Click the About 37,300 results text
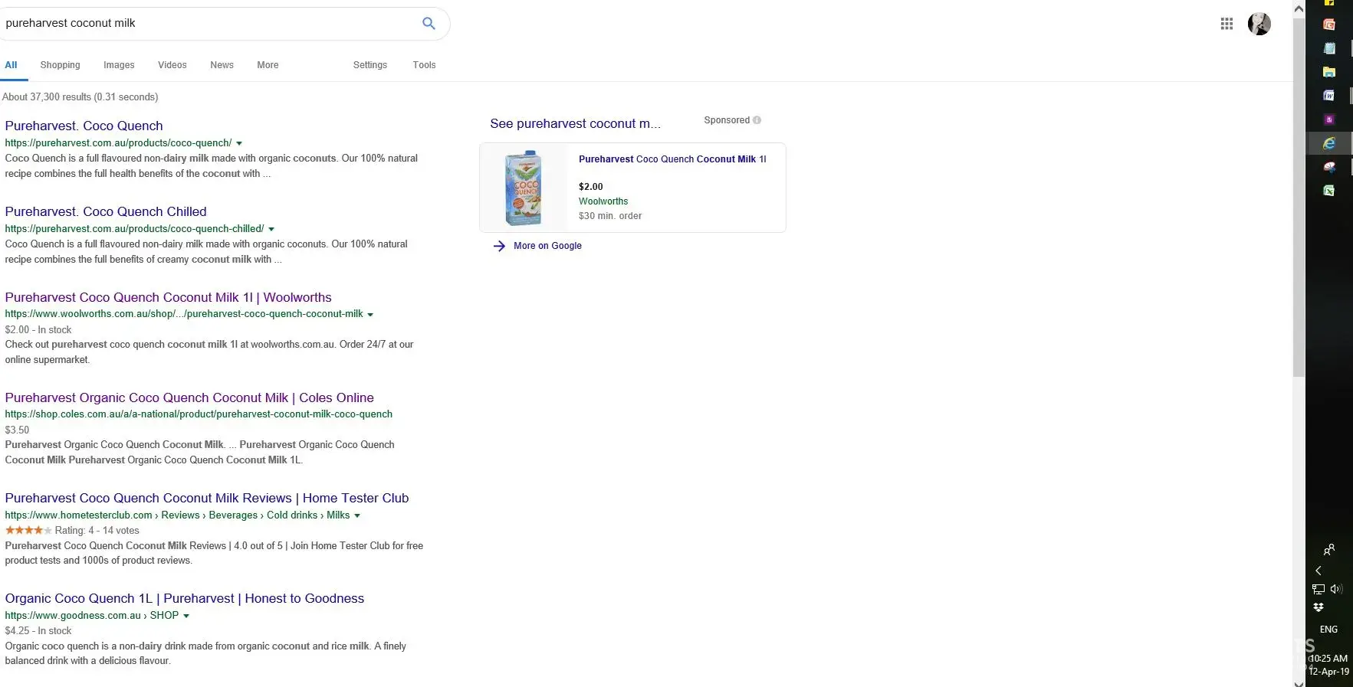This screenshot has height=687, width=1353. pyautogui.click(x=80, y=97)
